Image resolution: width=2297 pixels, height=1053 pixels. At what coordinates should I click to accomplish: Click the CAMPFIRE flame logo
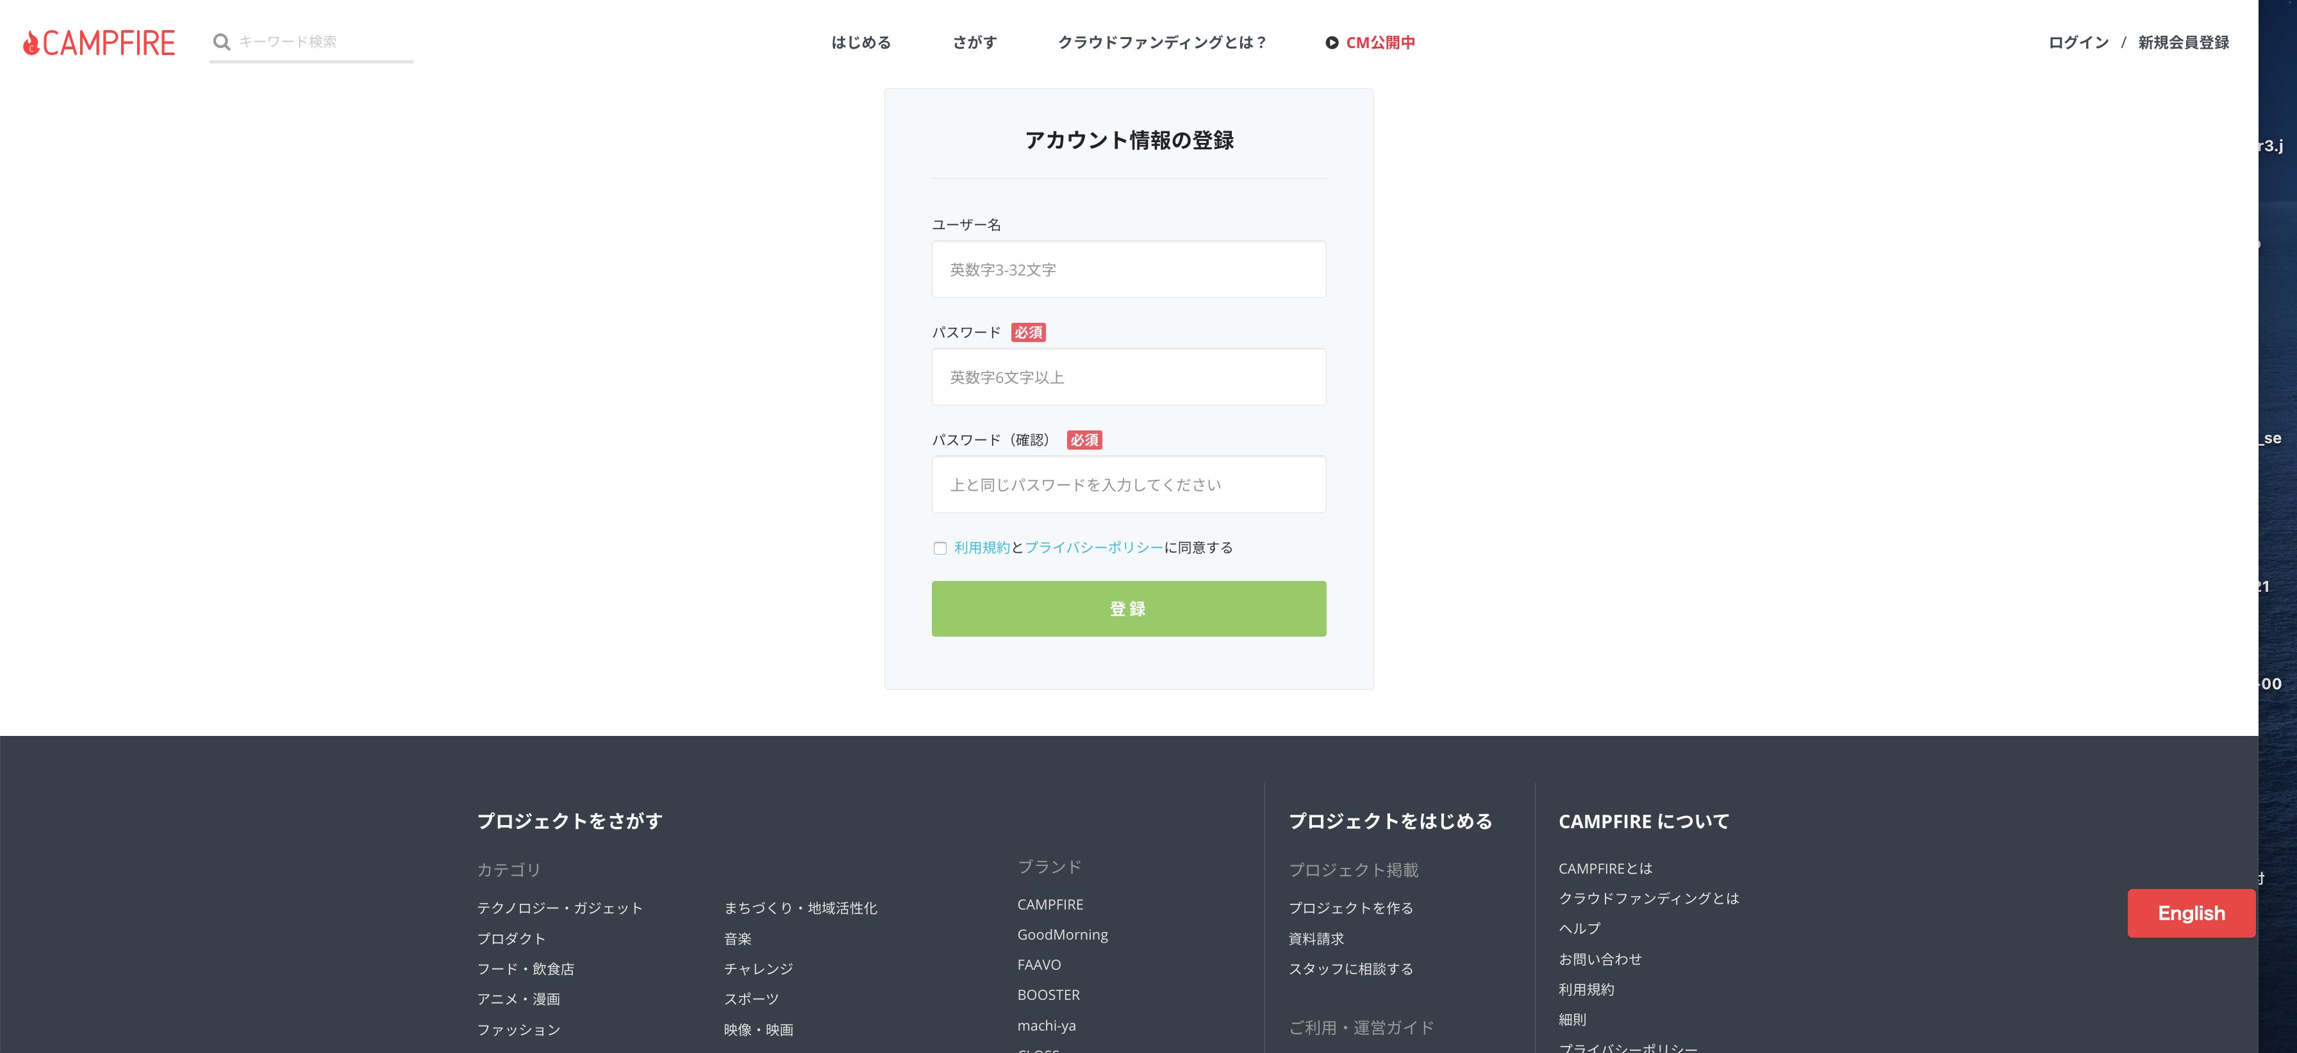[32, 43]
